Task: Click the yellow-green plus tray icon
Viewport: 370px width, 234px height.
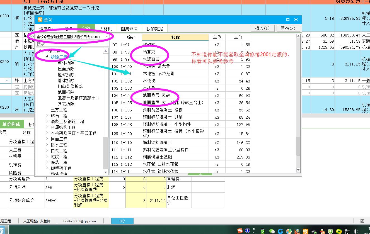Action: click(339, 231)
